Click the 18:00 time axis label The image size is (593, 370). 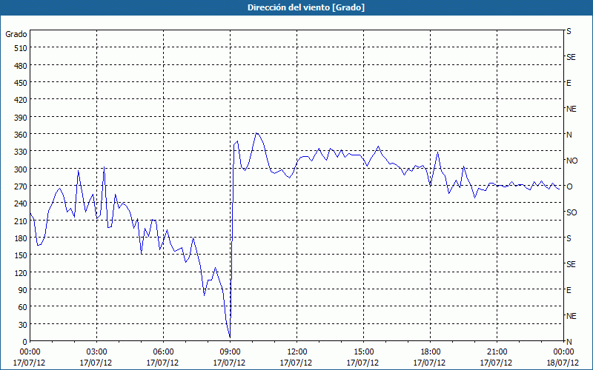(430, 352)
